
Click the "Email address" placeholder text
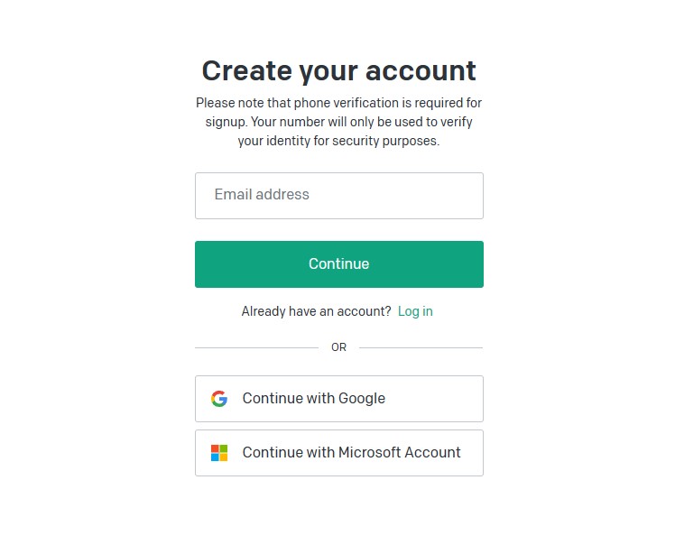[262, 195]
